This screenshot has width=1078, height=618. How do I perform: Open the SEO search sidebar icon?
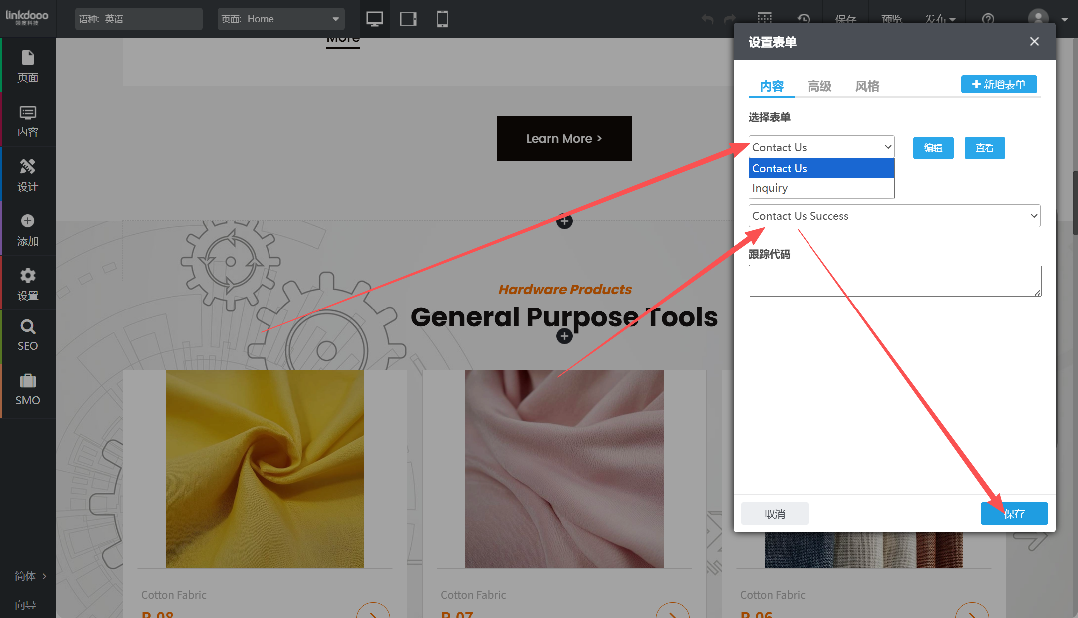28,336
